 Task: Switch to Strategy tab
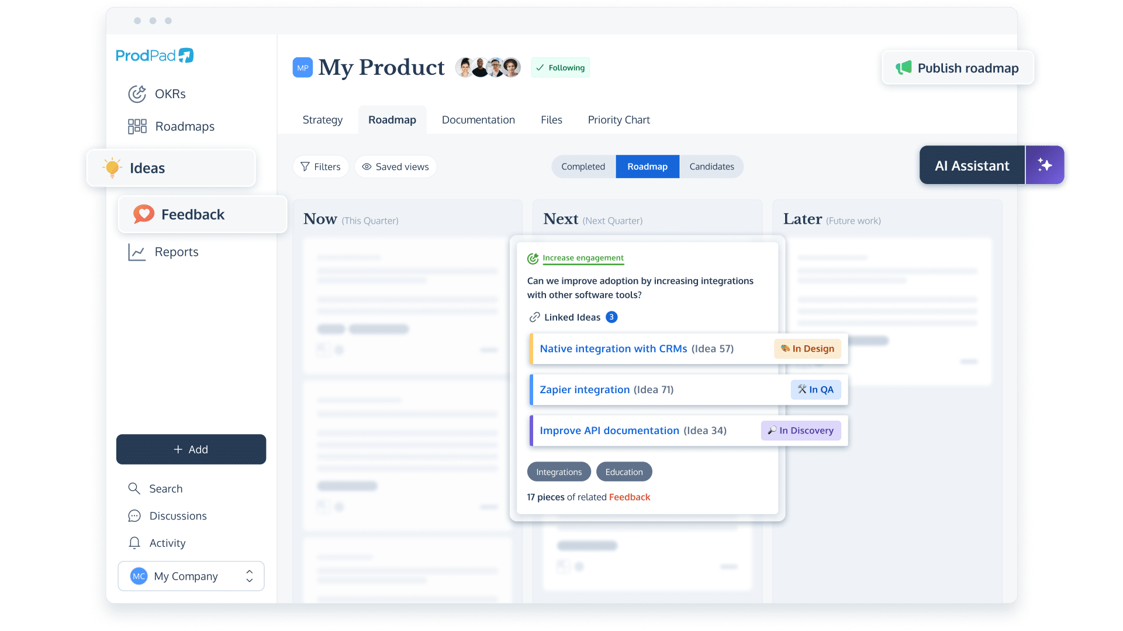[322, 119]
